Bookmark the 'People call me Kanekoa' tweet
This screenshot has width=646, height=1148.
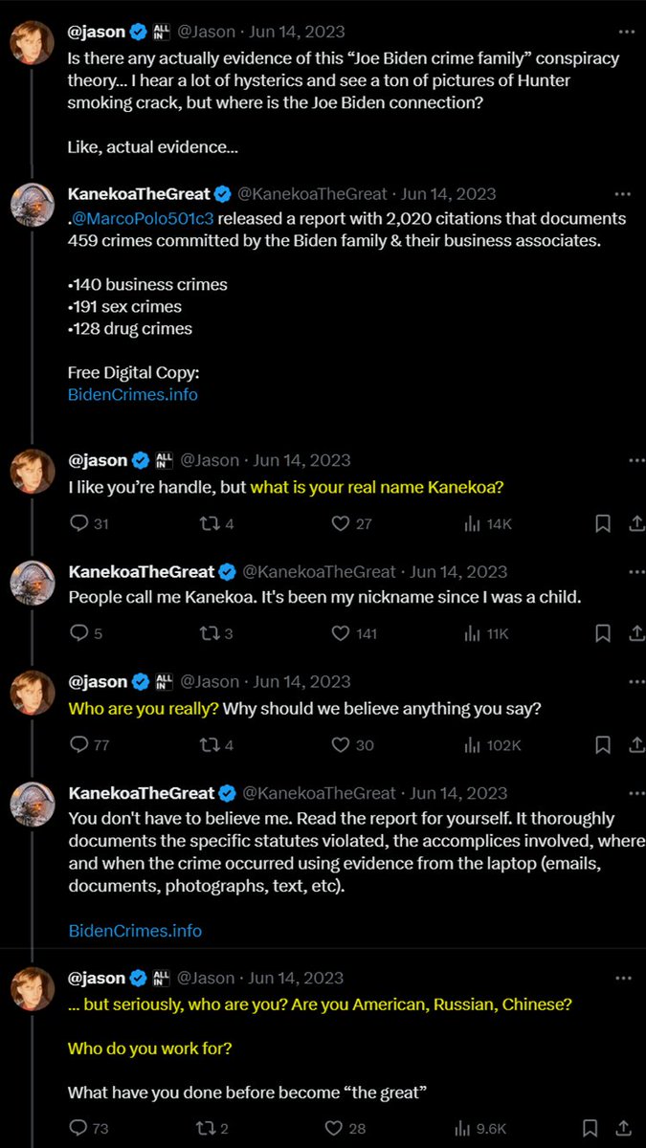(603, 633)
